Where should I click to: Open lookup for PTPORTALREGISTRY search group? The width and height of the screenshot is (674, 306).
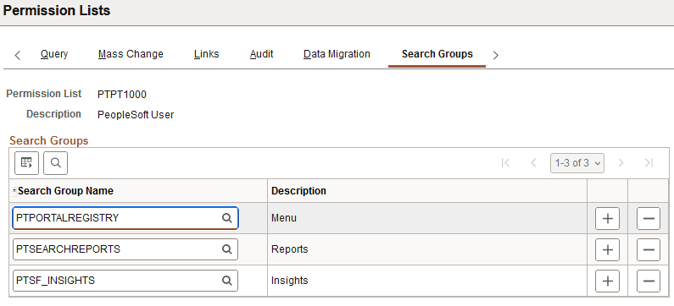pyautogui.click(x=227, y=218)
